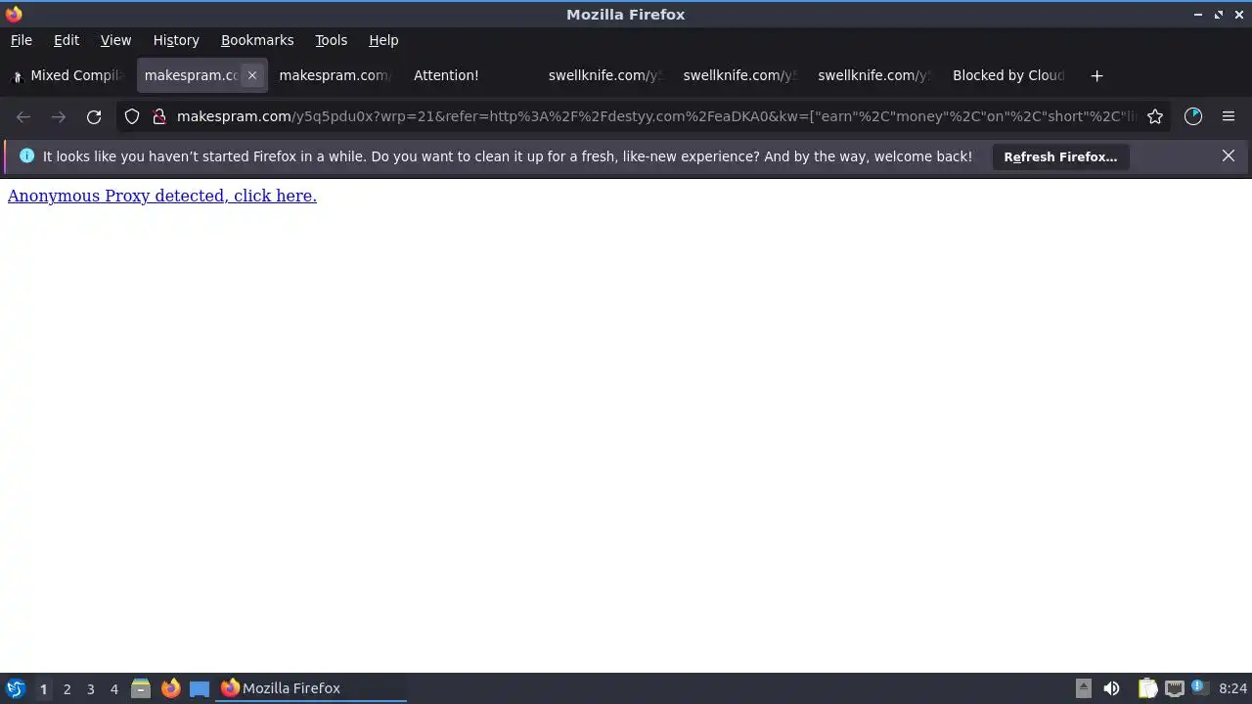Minimize the Firefox window
Screen dimensions: 1252x704
(x=1198, y=15)
